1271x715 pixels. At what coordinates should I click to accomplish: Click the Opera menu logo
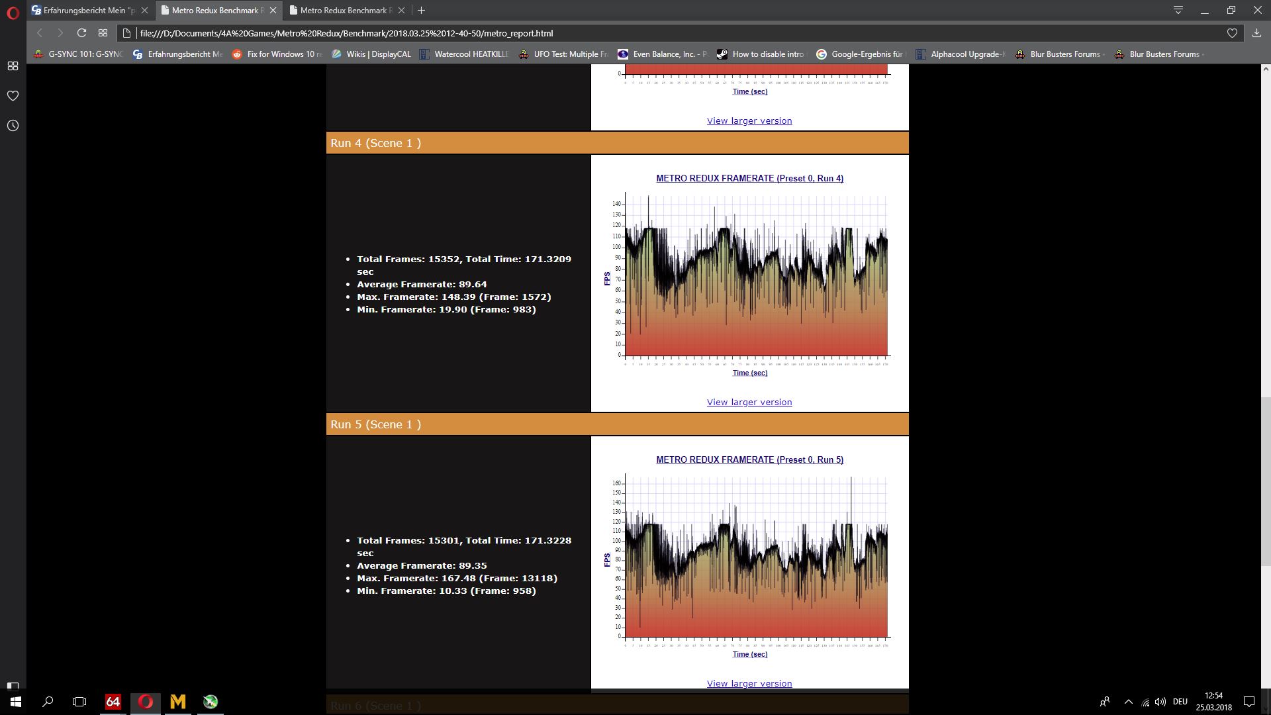point(13,13)
